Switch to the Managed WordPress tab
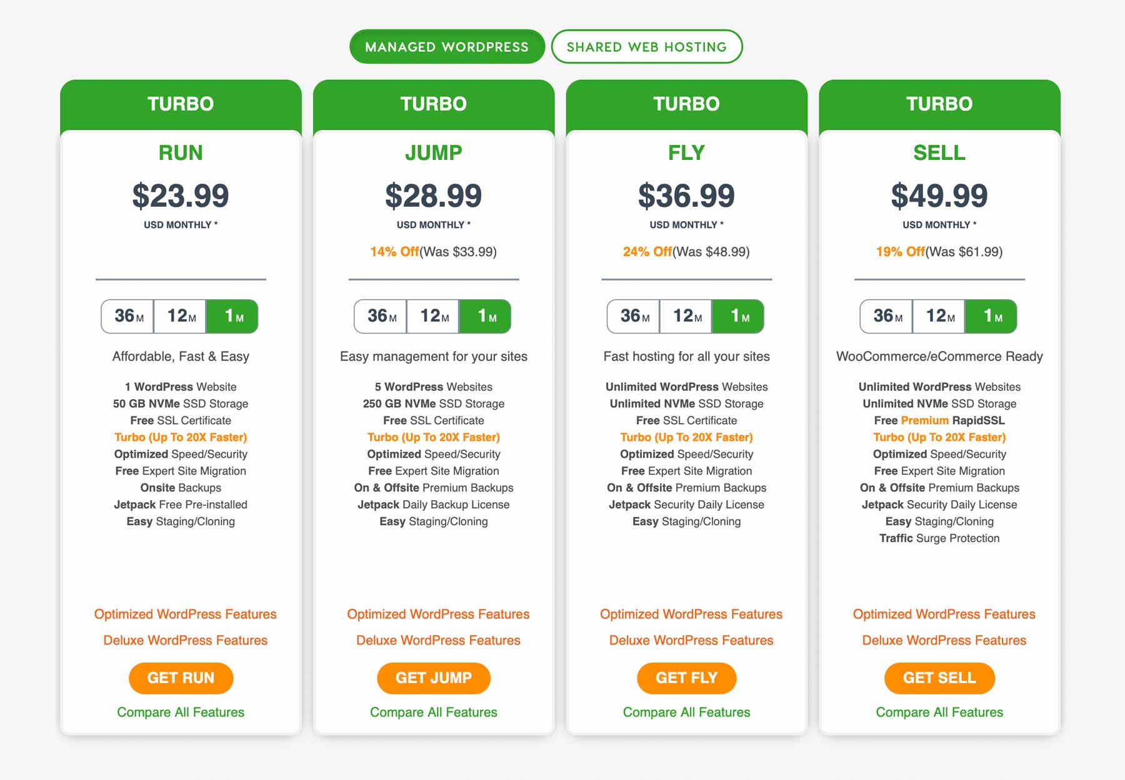The image size is (1125, 780). pos(446,47)
